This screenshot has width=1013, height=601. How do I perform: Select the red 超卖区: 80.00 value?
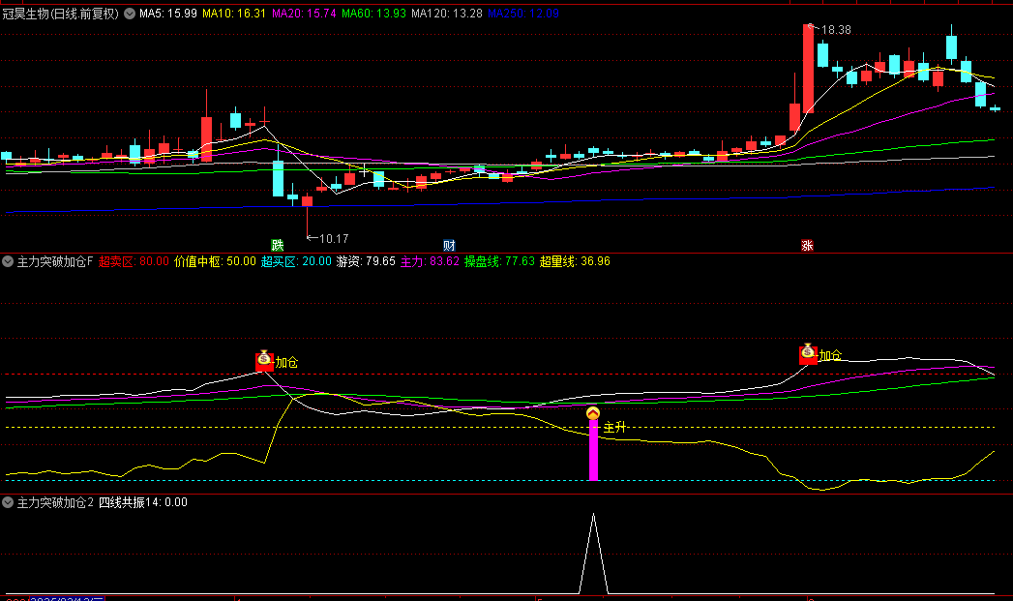coord(134,261)
